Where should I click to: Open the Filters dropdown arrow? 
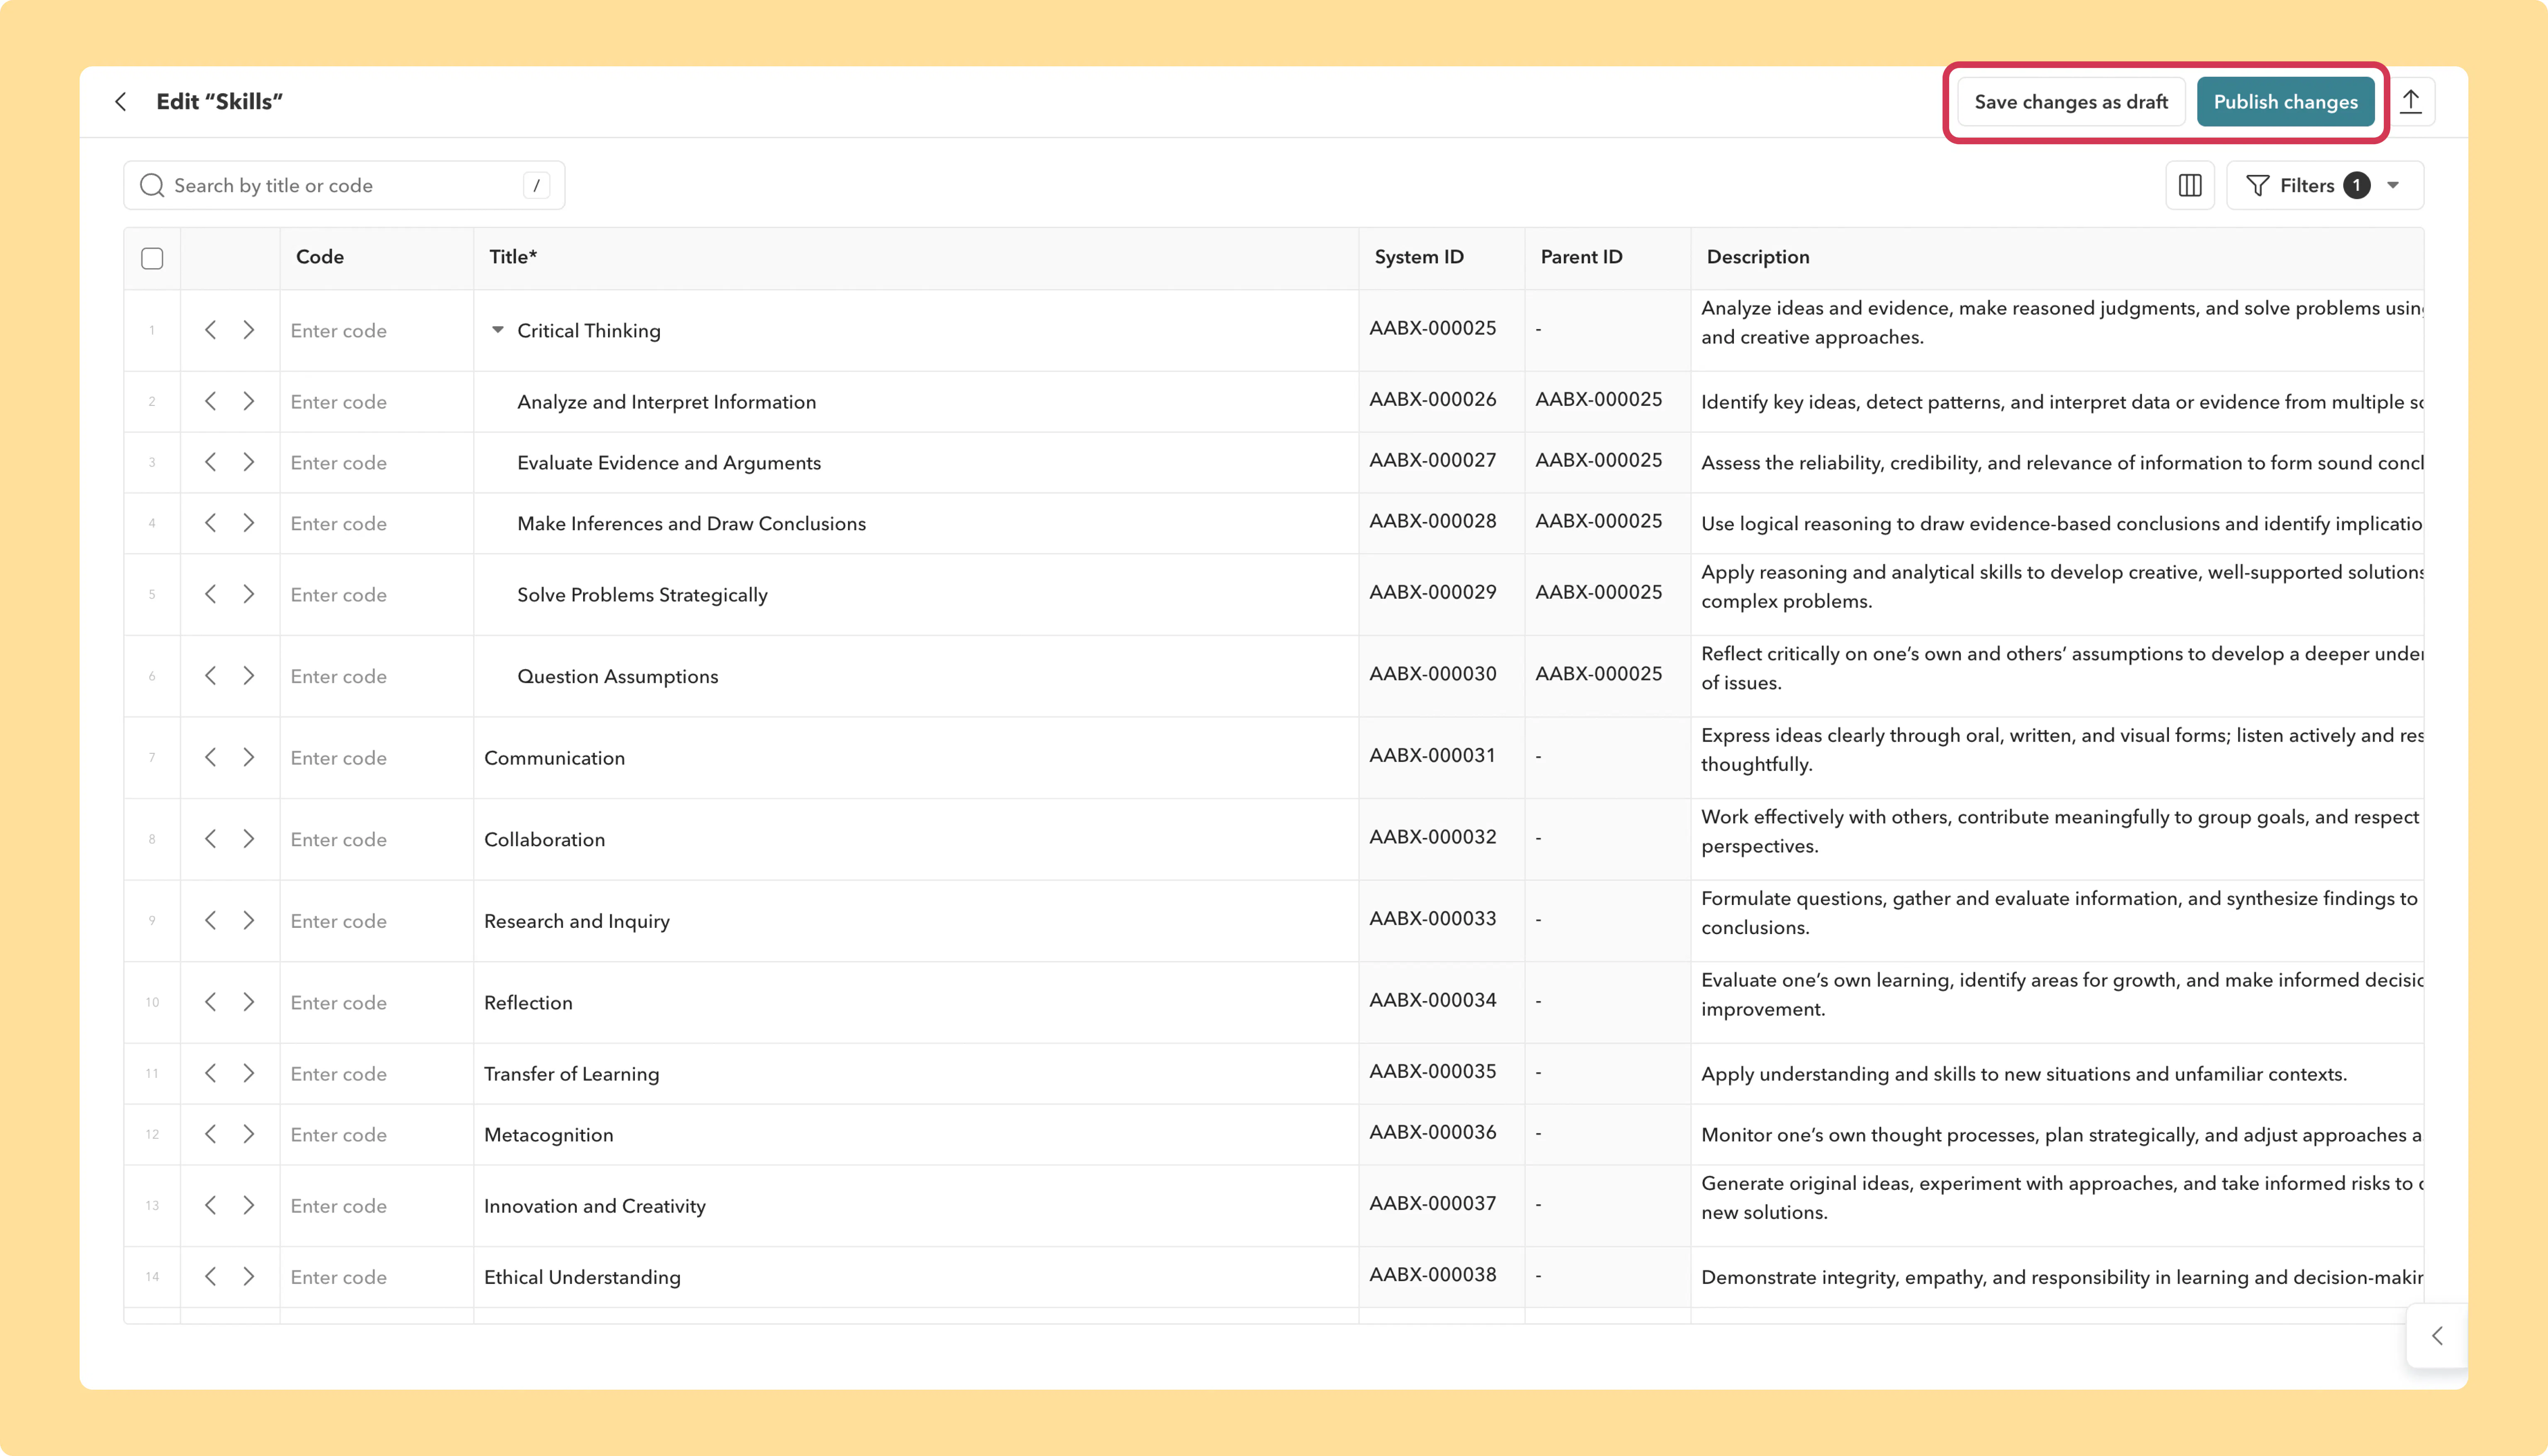click(2393, 185)
